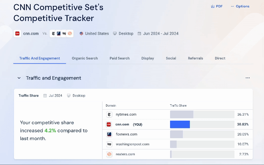Click the cnn.com (YOU) domain row text
This screenshot has height=165, width=264.
[x=129, y=125]
